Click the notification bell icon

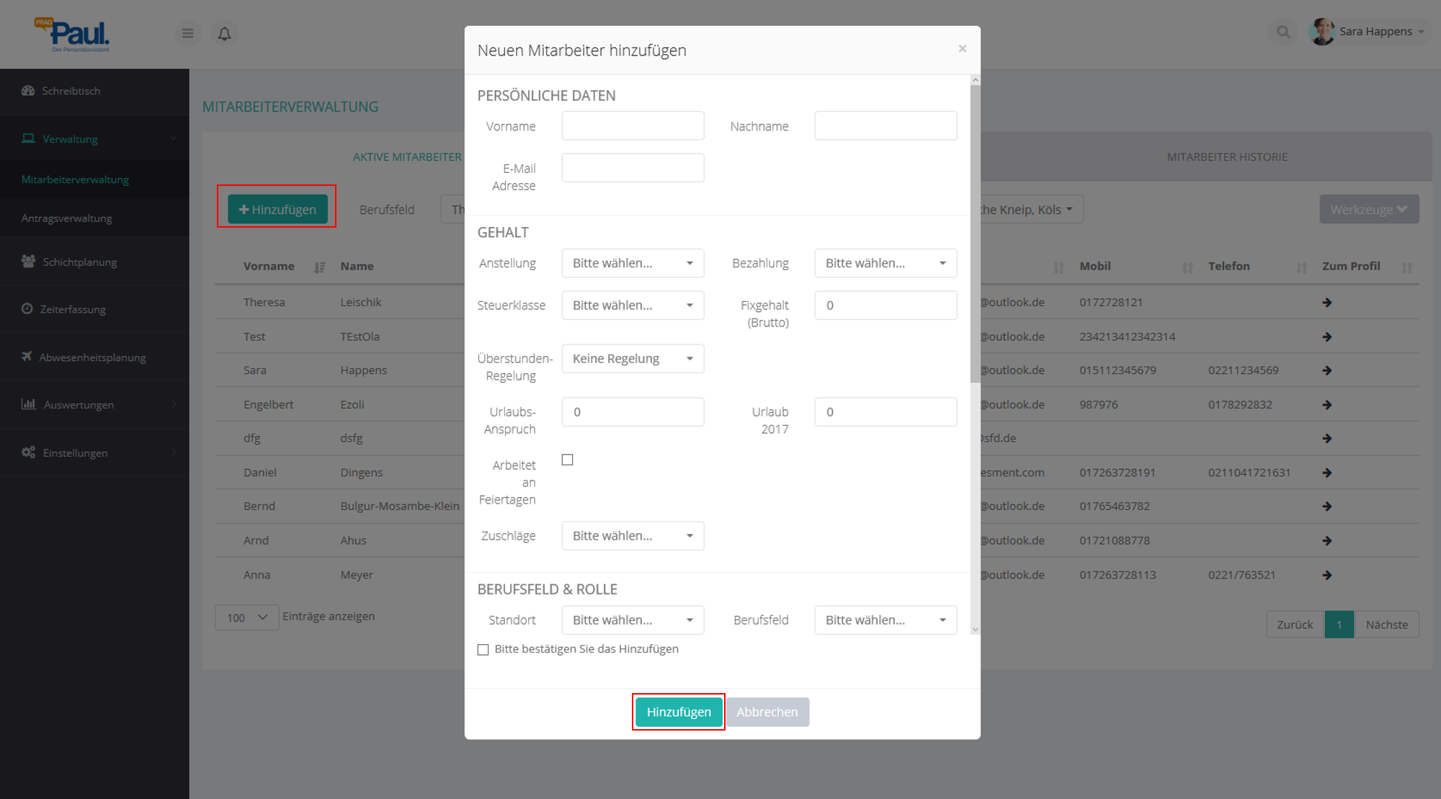(224, 34)
